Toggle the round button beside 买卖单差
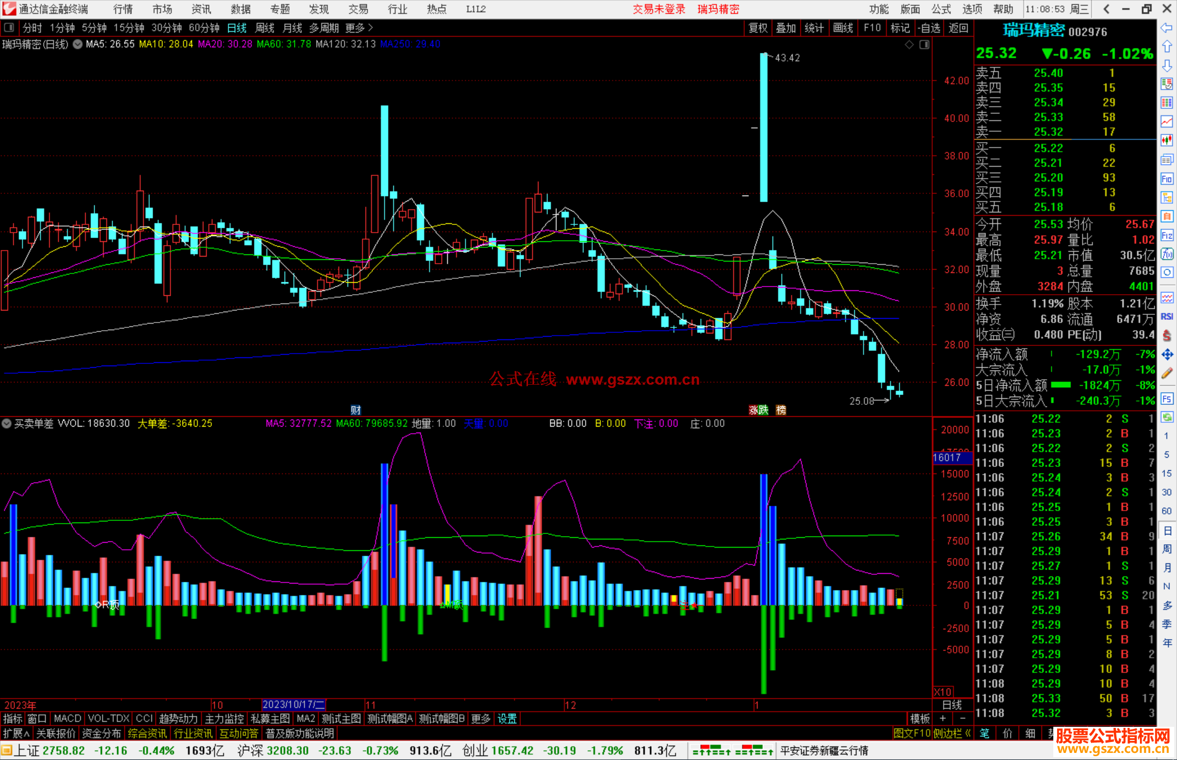Image resolution: width=1177 pixels, height=760 pixels. pyautogui.click(x=7, y=423)
